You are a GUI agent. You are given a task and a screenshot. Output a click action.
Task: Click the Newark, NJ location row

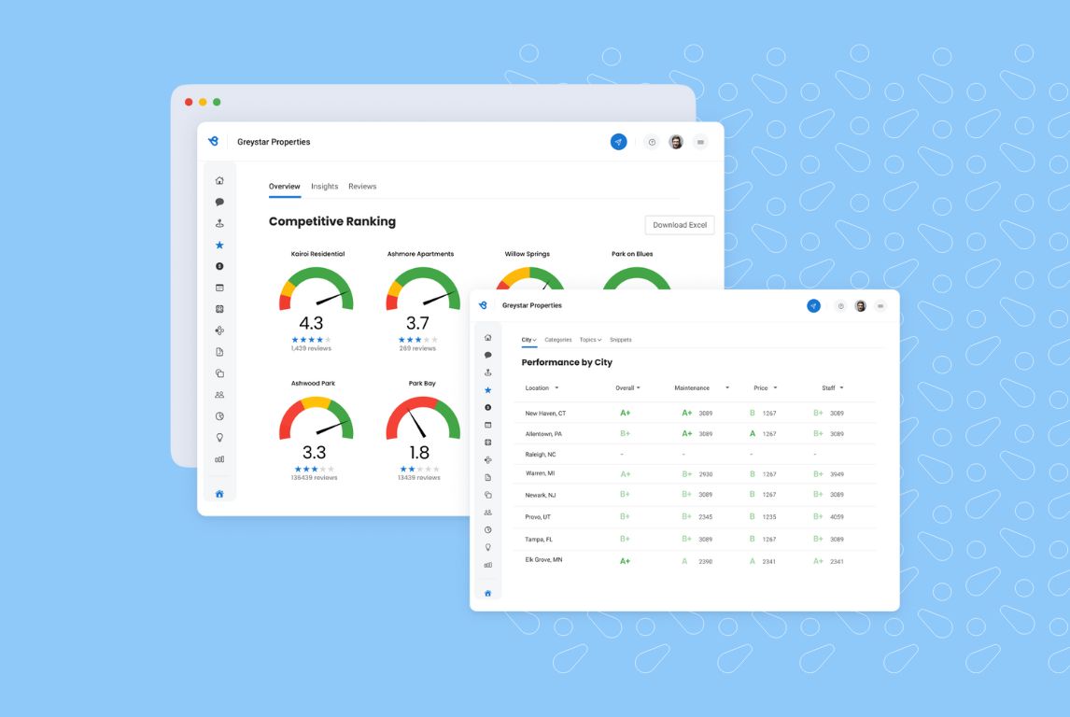(696, 495)
